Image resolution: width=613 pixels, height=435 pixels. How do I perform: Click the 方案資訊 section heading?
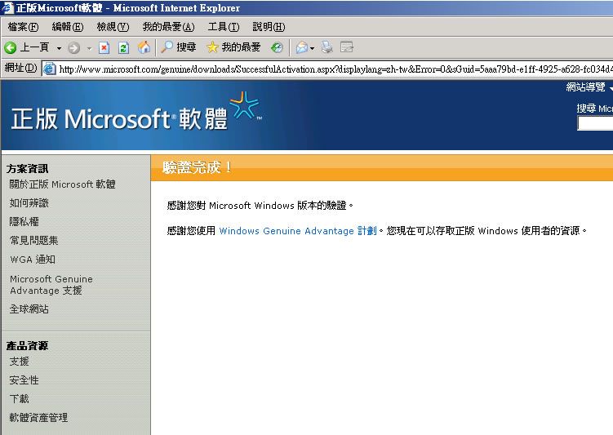(27, 169)
